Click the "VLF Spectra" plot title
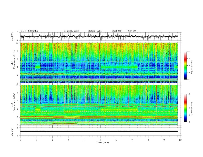 (x=29, y=31)
